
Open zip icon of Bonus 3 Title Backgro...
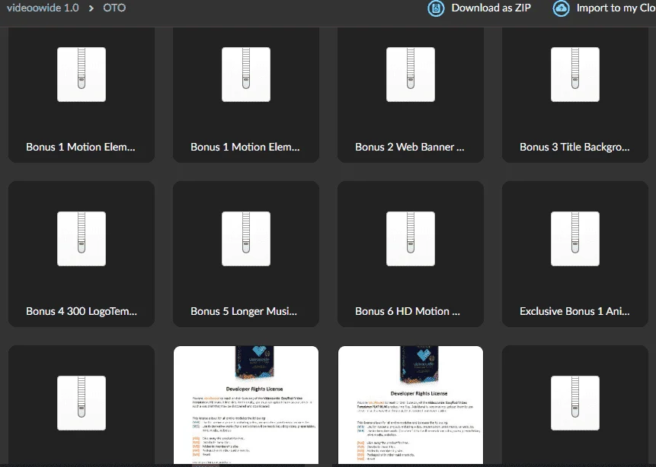click(574, 75)
